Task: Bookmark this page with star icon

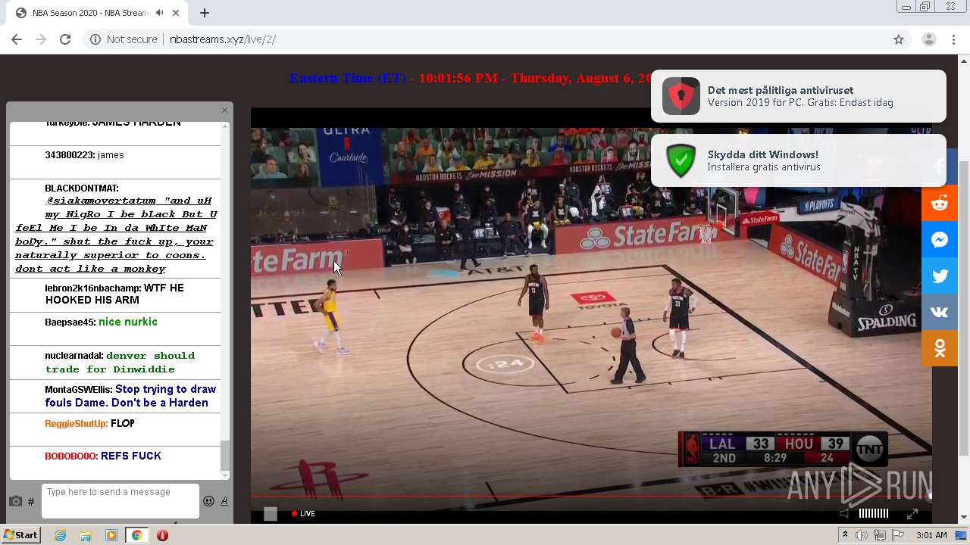Action: (899, 39)
